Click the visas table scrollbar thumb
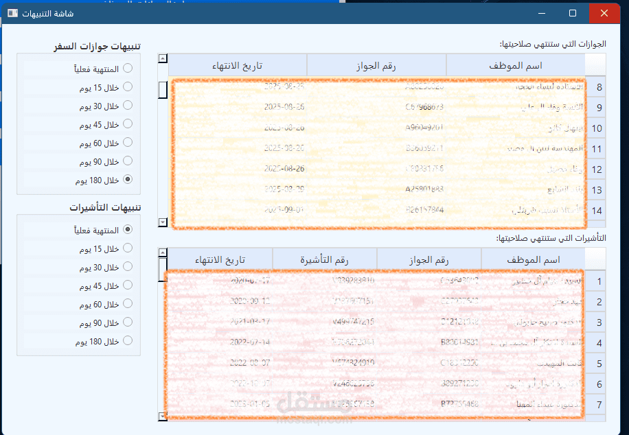The image size is (629, 435). point(163,270)
